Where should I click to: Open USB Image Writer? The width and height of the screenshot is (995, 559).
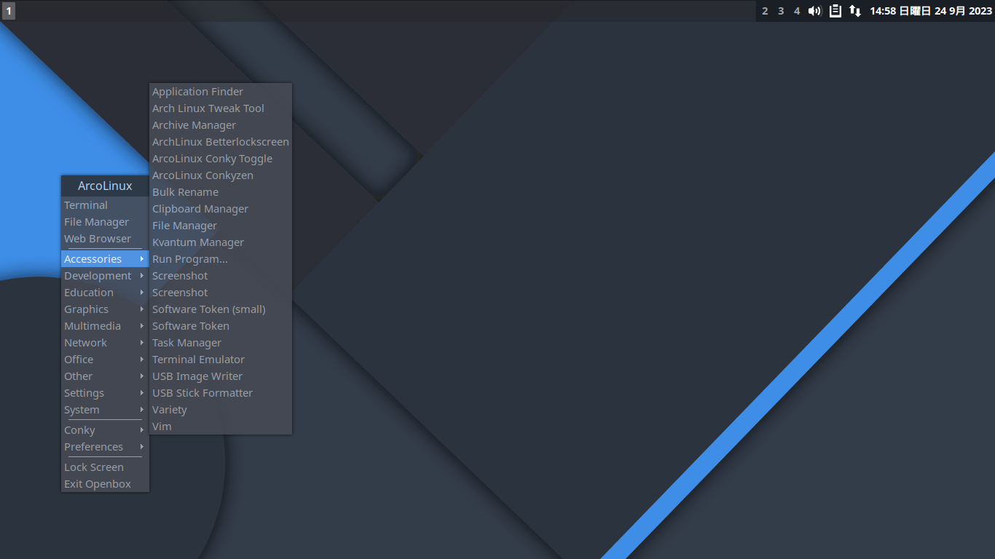tap(221, 376)
